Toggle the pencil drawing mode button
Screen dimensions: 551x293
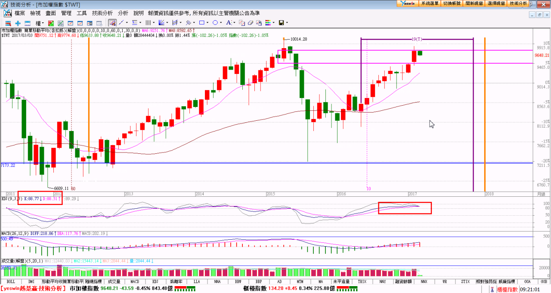112,23
